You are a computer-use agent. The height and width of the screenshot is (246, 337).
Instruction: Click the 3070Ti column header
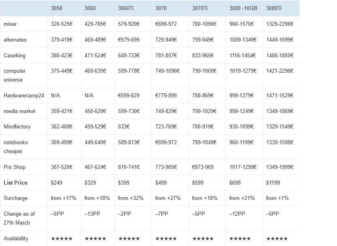[200, 8]
